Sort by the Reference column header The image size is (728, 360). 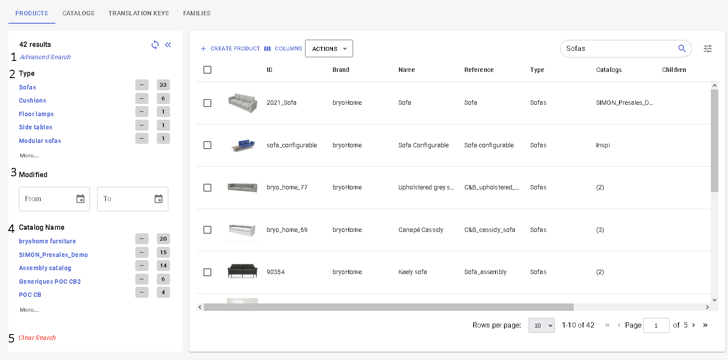click(x=479, y=70)
